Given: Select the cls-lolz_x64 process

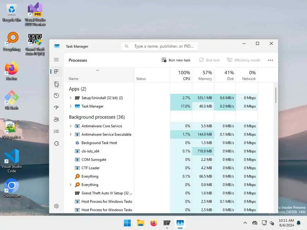Looking at the screenshot, I should tap(161, 151).
